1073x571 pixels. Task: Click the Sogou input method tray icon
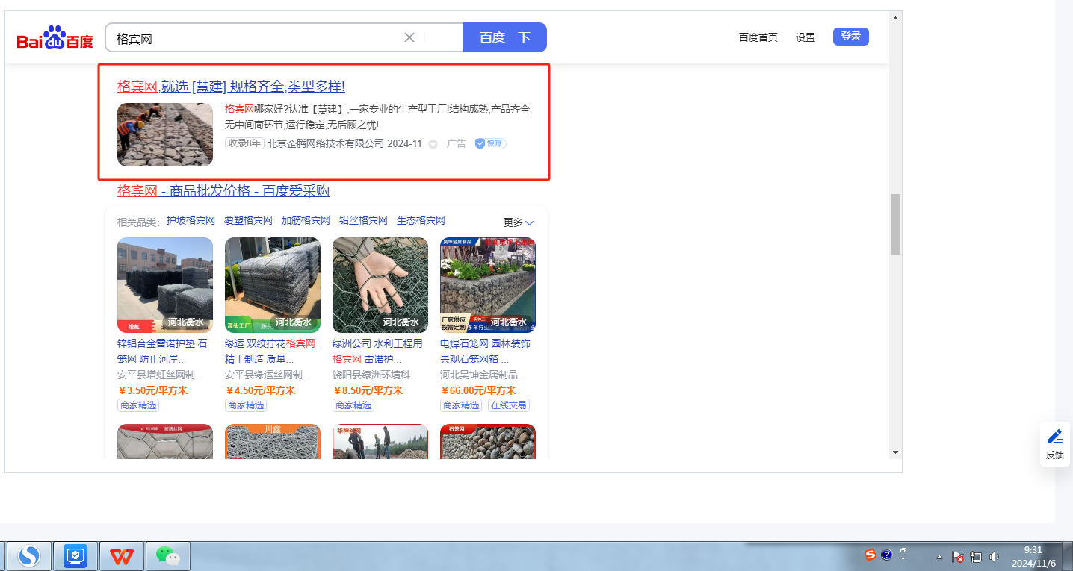(x=871, y=555)
